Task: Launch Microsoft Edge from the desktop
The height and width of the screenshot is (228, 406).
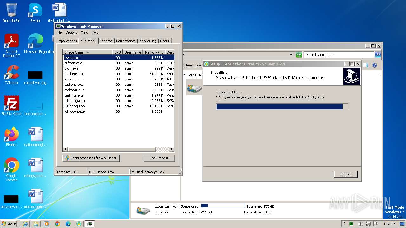Action: (35, 43)
